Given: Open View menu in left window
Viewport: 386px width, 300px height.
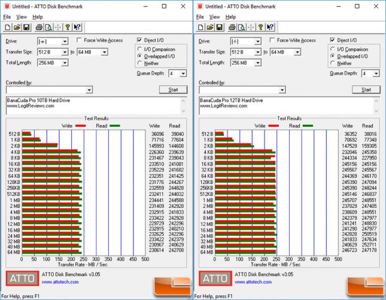Looking at the screenshot, I should pyautogui.click(x=22, y=17).
